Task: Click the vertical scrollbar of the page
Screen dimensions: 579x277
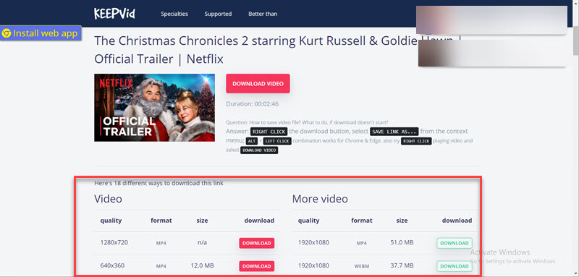Action: (576, 138)
